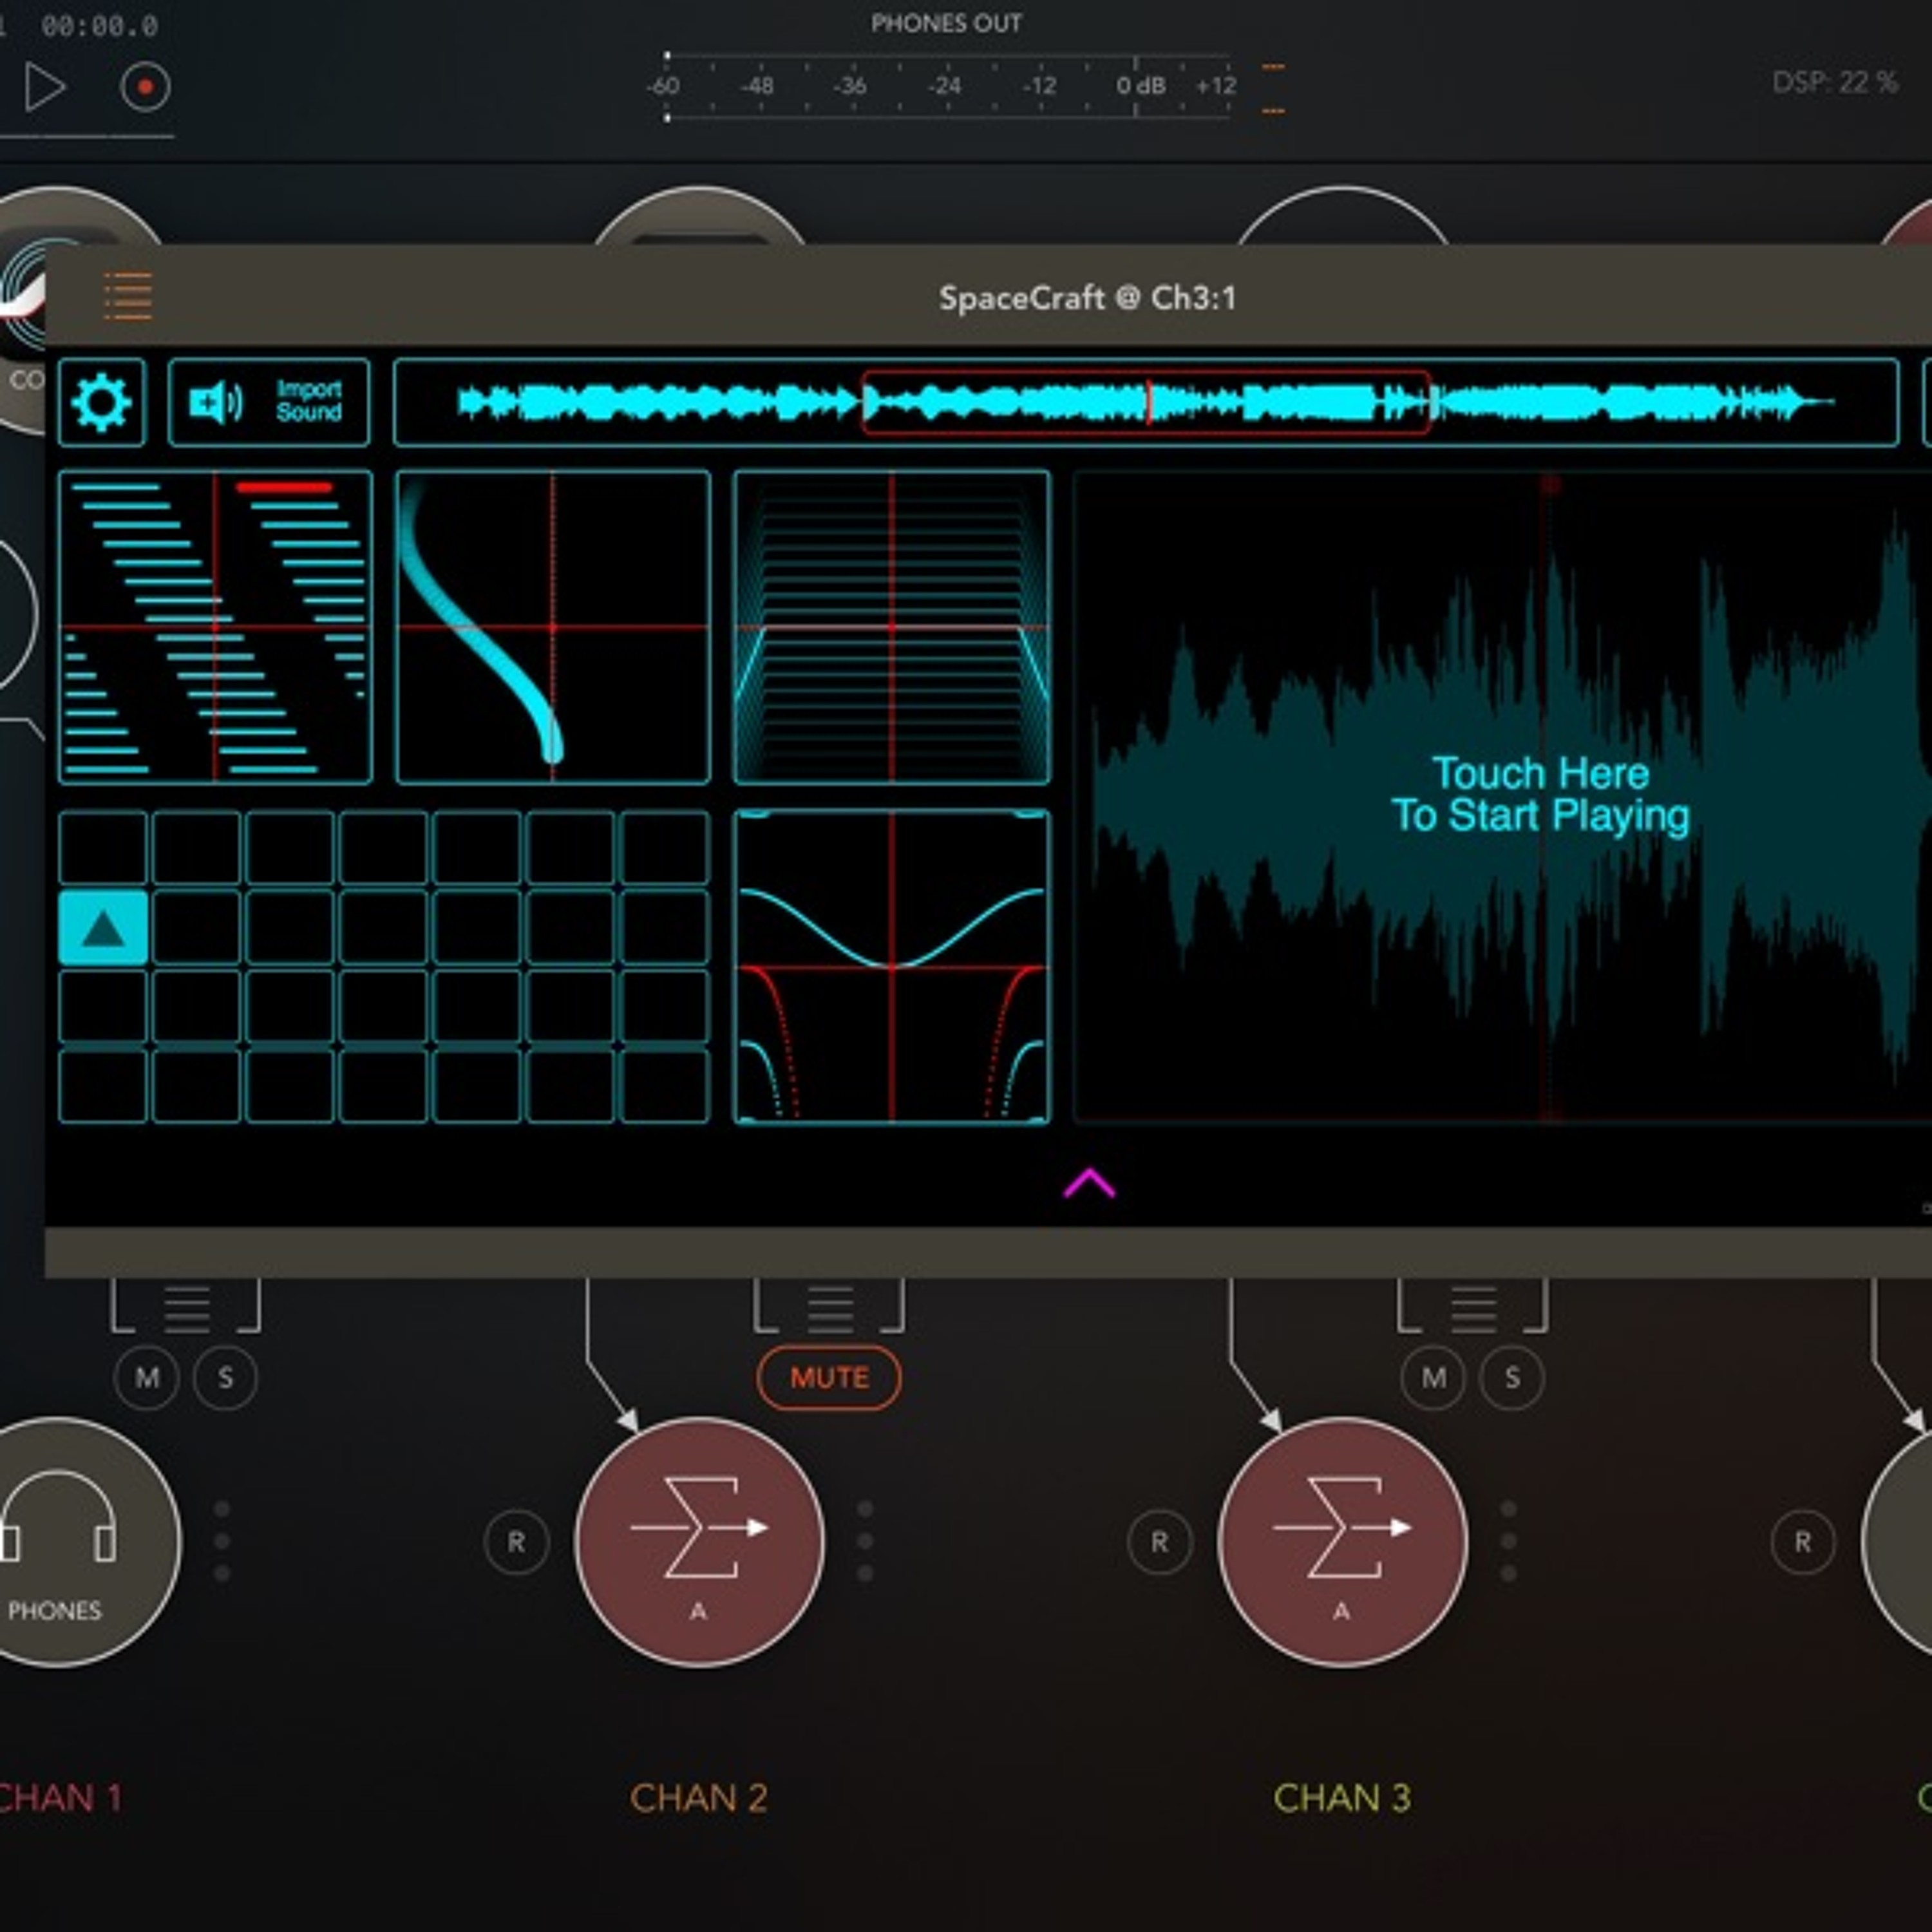Click the DSP: 22 % readout
1932x1932 pixels.
pyautogui.click(x=1834, y=82)
